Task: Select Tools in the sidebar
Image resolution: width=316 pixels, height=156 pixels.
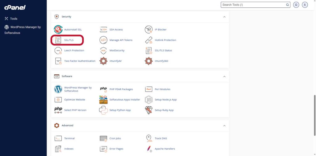Action: pos(11,18)
